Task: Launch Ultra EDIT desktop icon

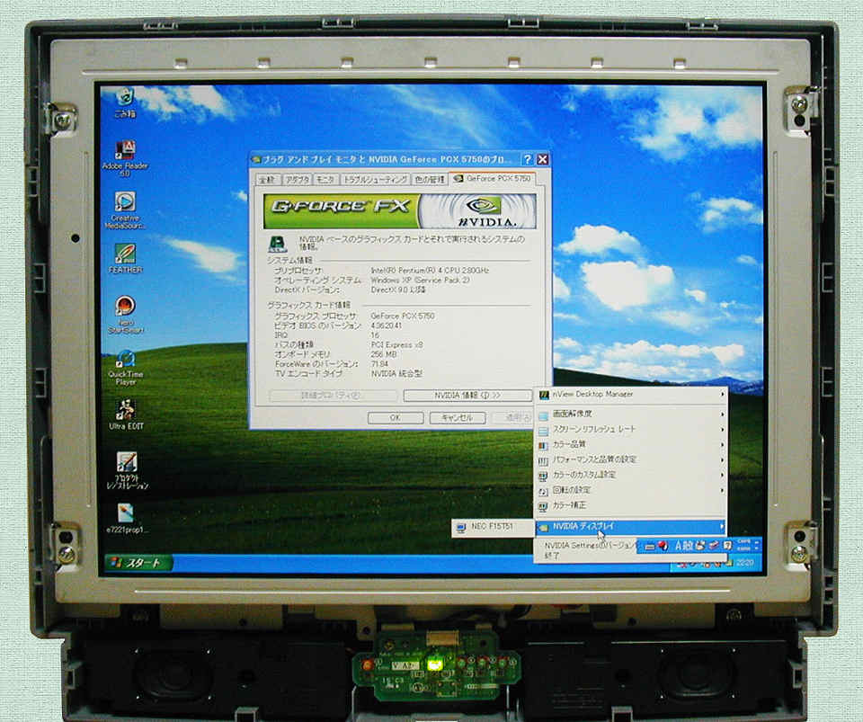Action: point(126,414)
